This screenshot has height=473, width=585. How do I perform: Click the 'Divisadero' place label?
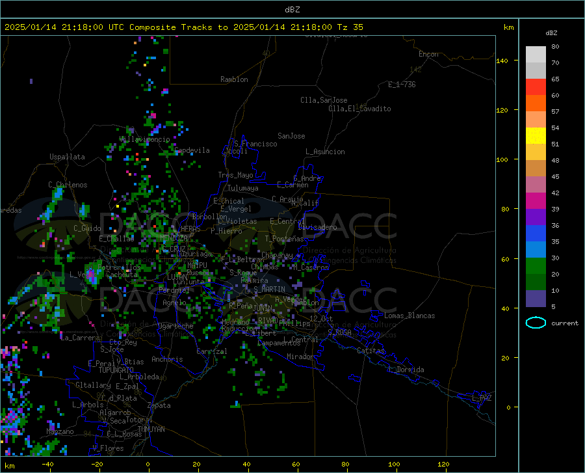pos(317,227)
